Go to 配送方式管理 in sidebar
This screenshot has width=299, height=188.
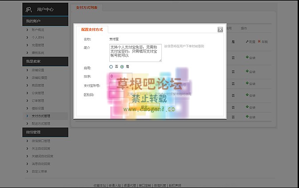[x=40, y=123]
